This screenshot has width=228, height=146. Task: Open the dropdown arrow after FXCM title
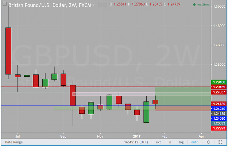(93, 5)
